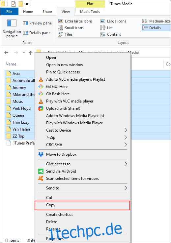Choose Details layout
171x243 pixels.
pyautogui.click(x=156, y=28)
